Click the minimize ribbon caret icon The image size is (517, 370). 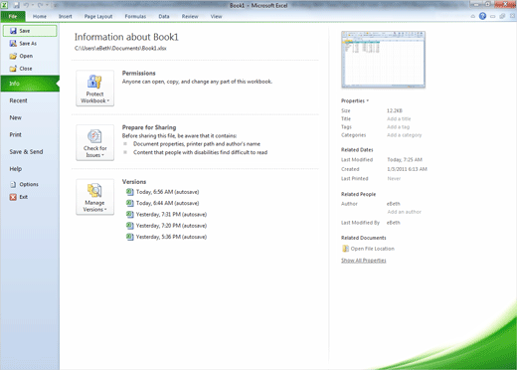(473, 16)
